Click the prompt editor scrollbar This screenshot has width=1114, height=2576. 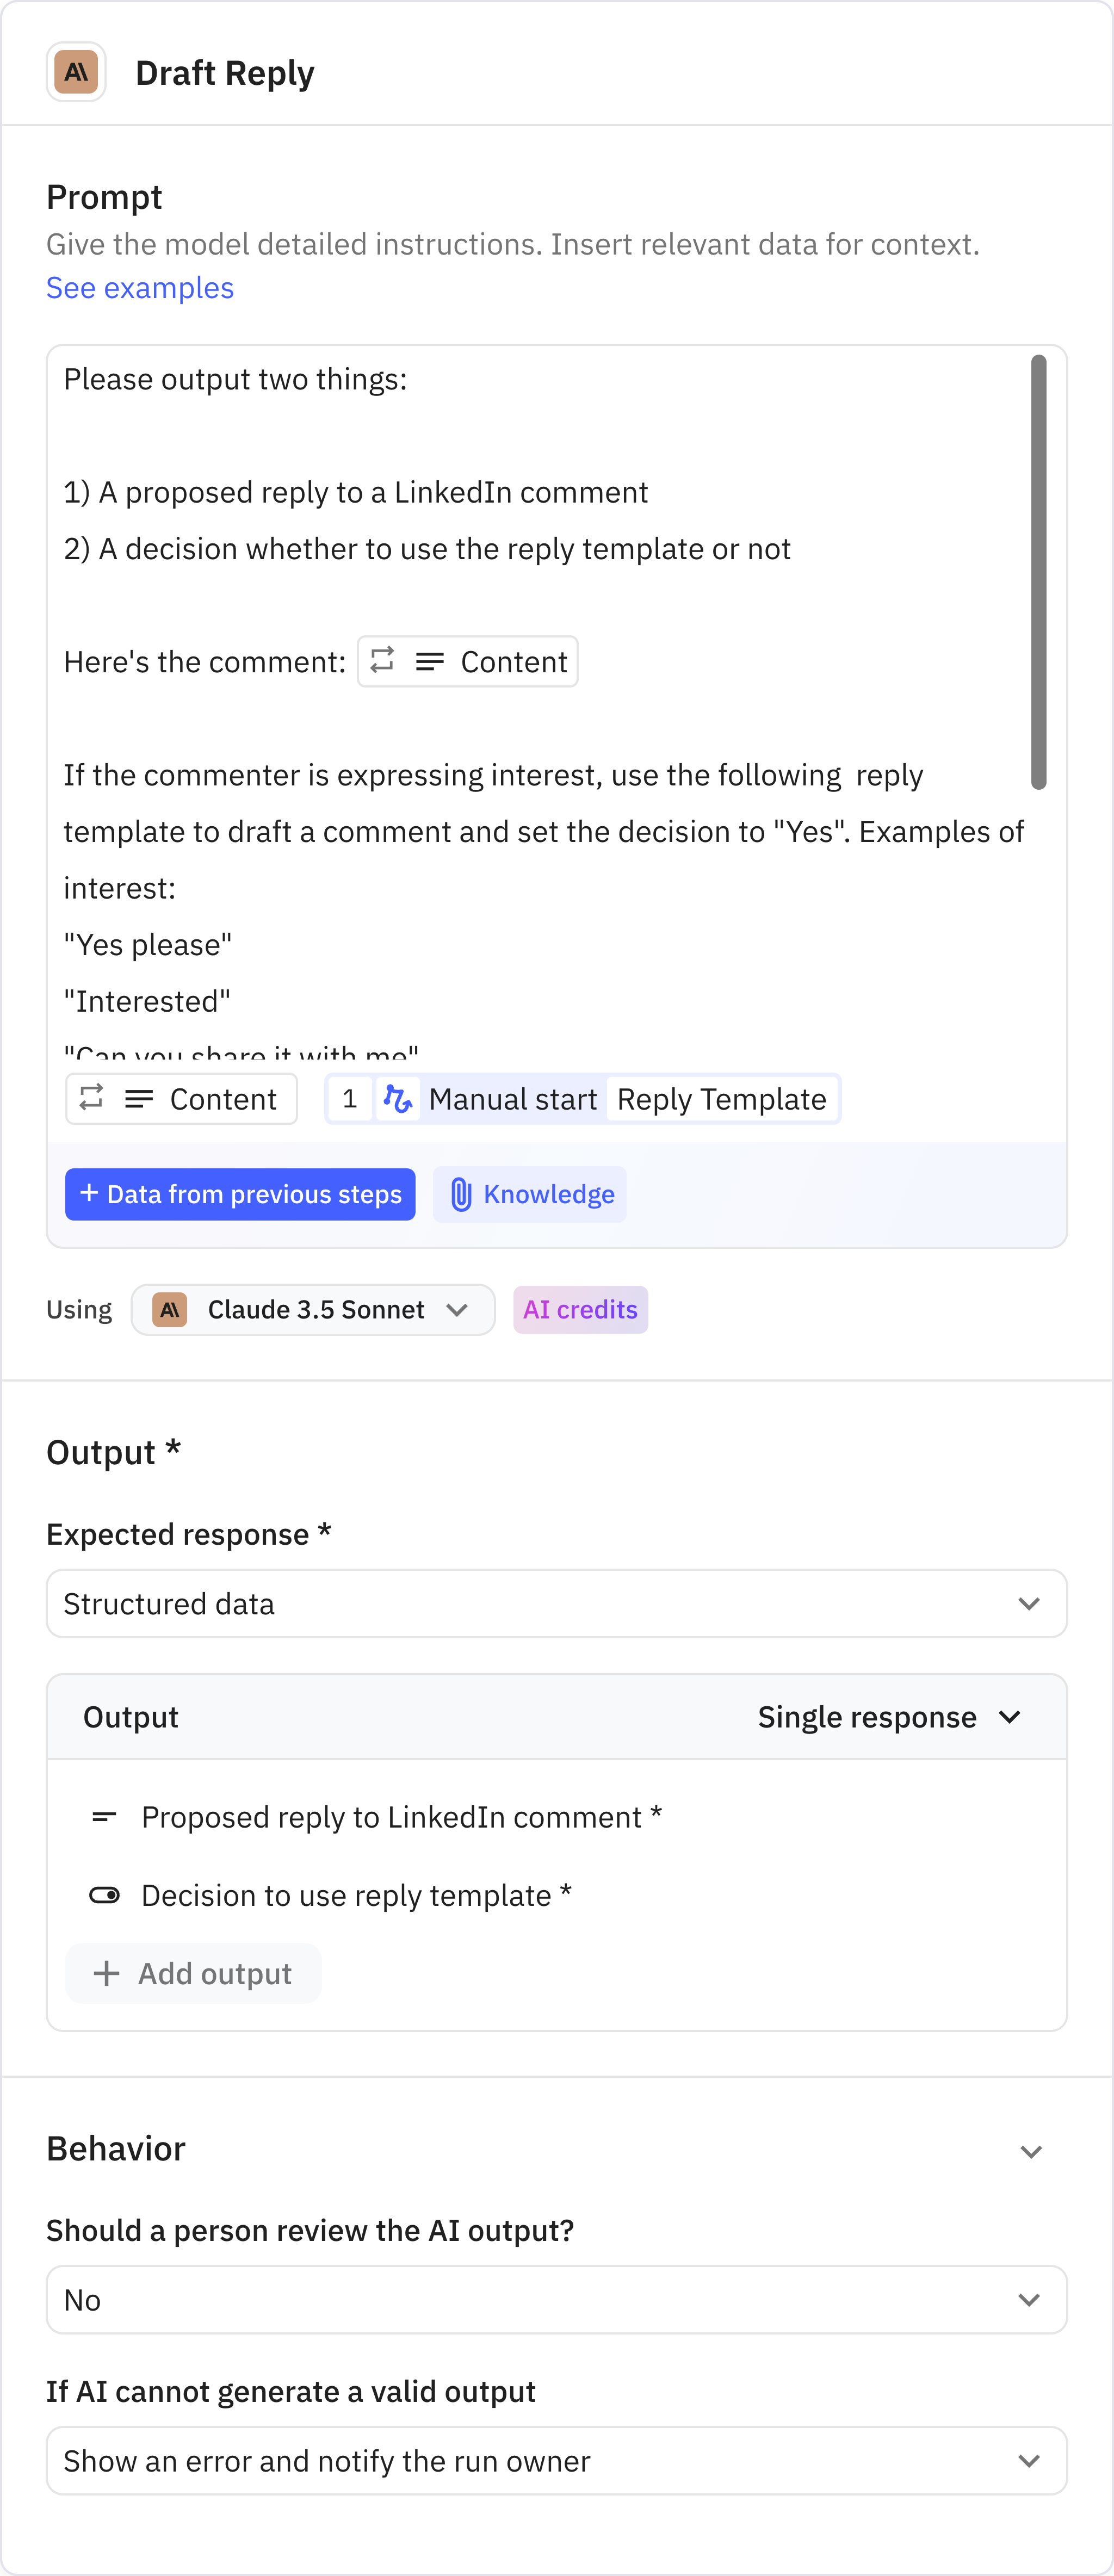coord(1039,570)
